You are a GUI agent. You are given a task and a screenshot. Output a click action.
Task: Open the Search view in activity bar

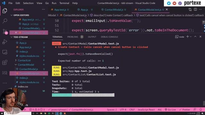coord(5,21)
